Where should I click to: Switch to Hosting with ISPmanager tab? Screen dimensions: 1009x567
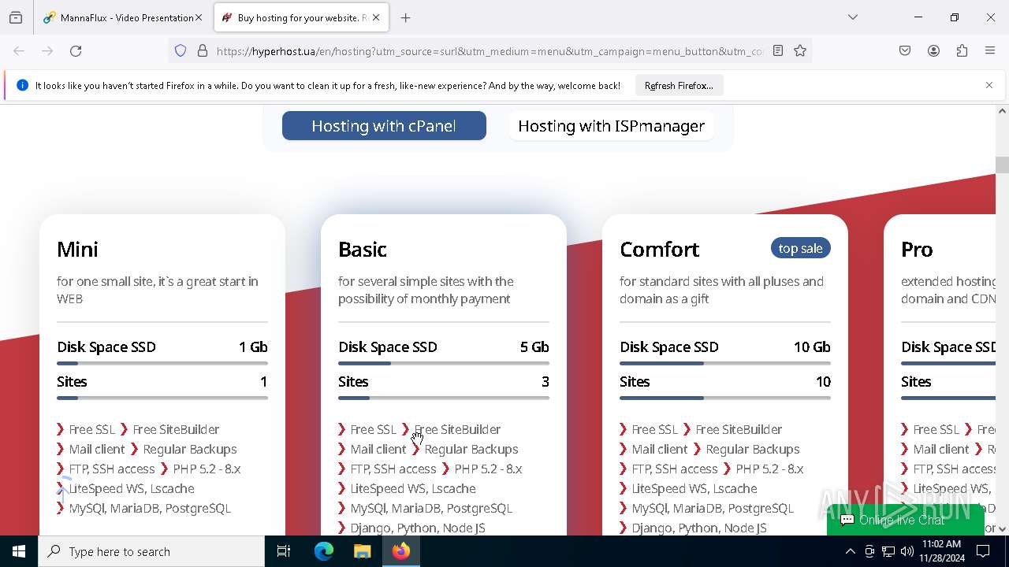tap(612, 126)
